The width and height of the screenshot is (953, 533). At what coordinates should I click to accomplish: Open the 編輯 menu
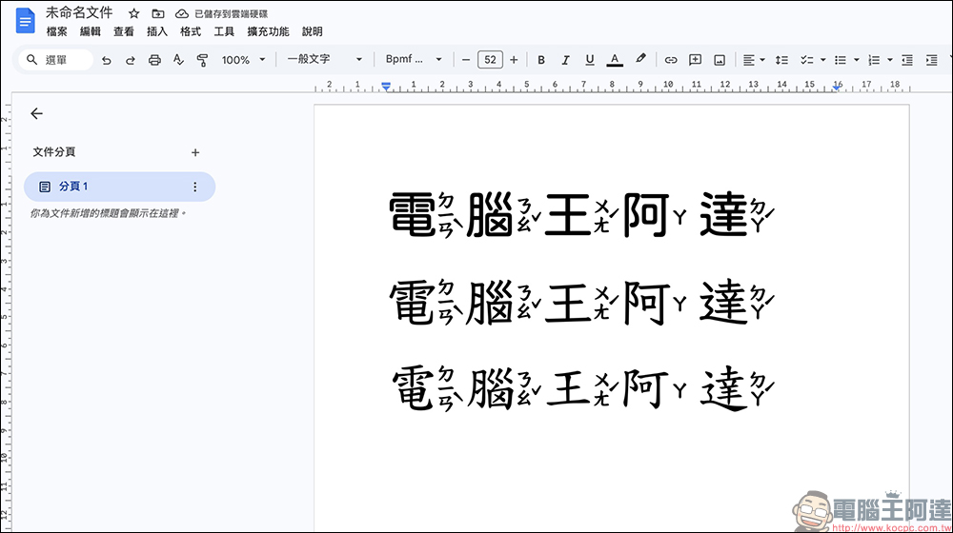click(90, 31)
